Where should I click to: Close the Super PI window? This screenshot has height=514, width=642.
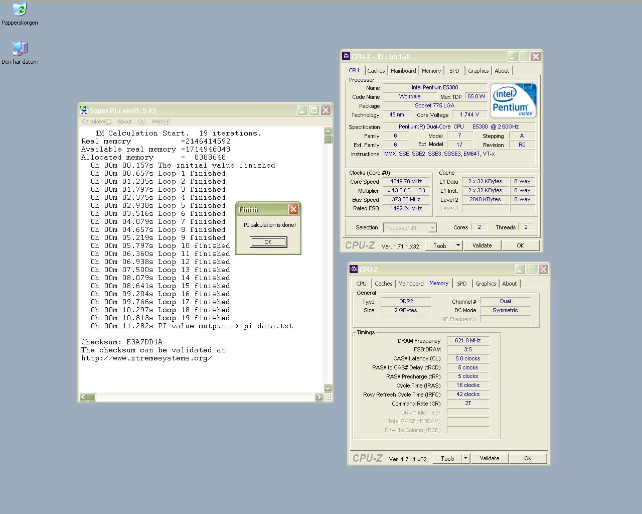click(326, 110)
